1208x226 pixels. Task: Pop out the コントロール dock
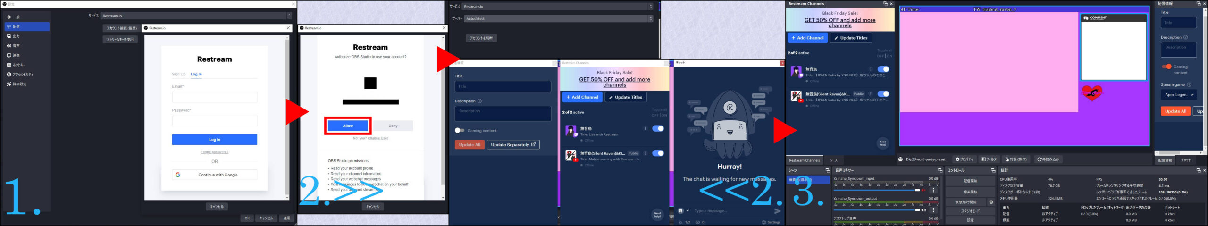993,170
